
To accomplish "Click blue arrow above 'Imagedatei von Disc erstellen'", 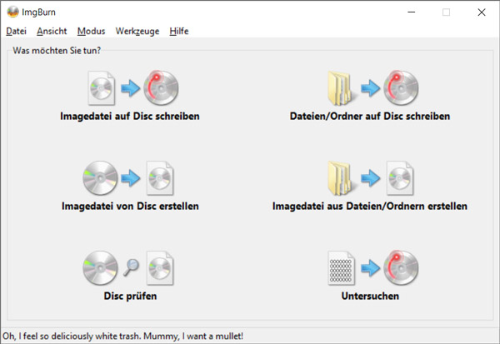I will point(131,178).
